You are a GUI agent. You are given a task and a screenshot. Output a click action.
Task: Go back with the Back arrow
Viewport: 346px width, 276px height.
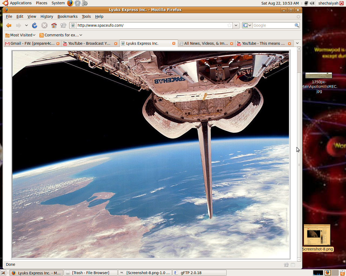(9, 25)
